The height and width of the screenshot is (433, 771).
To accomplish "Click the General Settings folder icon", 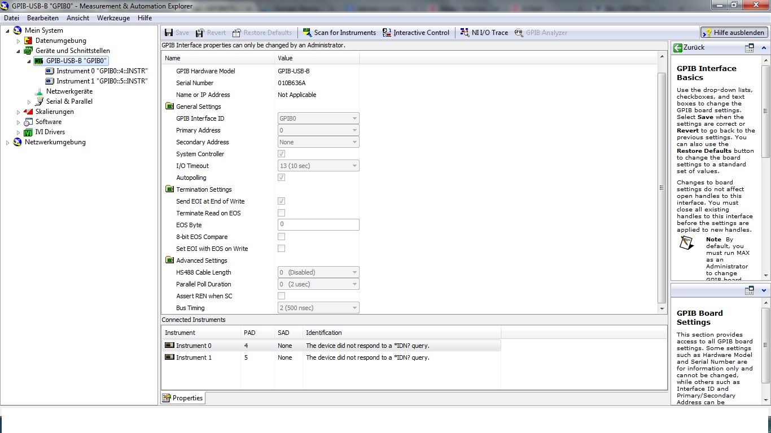I will (x=169, y=106).
